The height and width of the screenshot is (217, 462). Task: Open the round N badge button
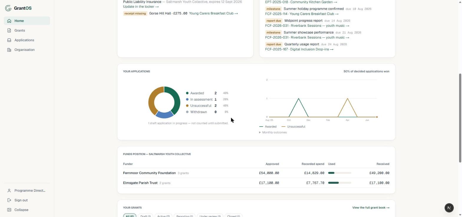click(x=449, y=208)
